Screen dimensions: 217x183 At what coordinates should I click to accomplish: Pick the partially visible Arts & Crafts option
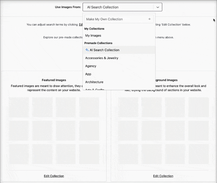pyautogui.click(x=94, y=89)
